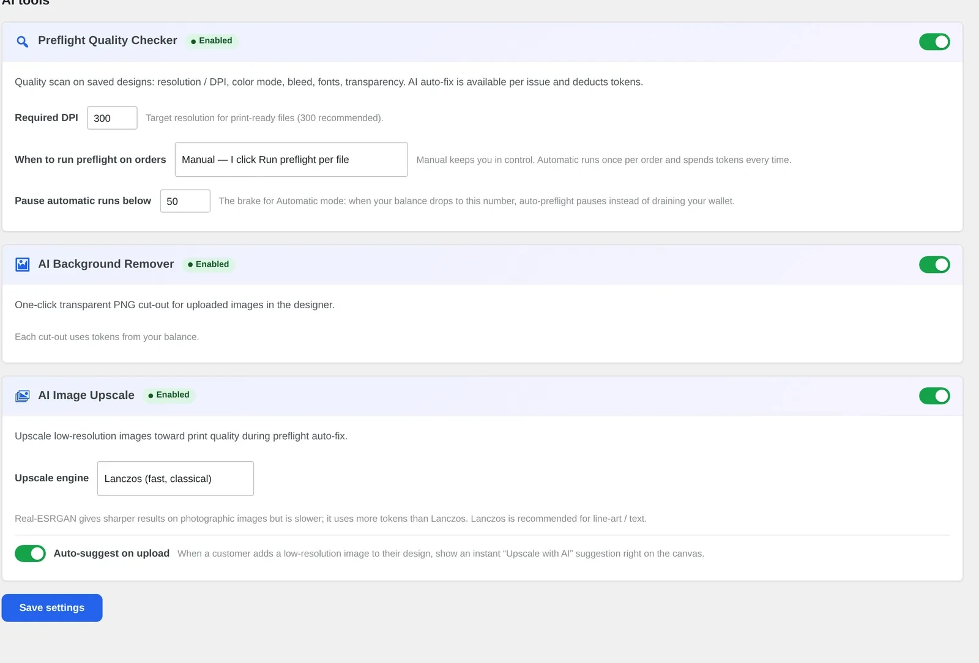Turn off the AI Background Remover switch
Image resolution: width=979 pixels, height=663 pixels.
(x=934, y=265)
